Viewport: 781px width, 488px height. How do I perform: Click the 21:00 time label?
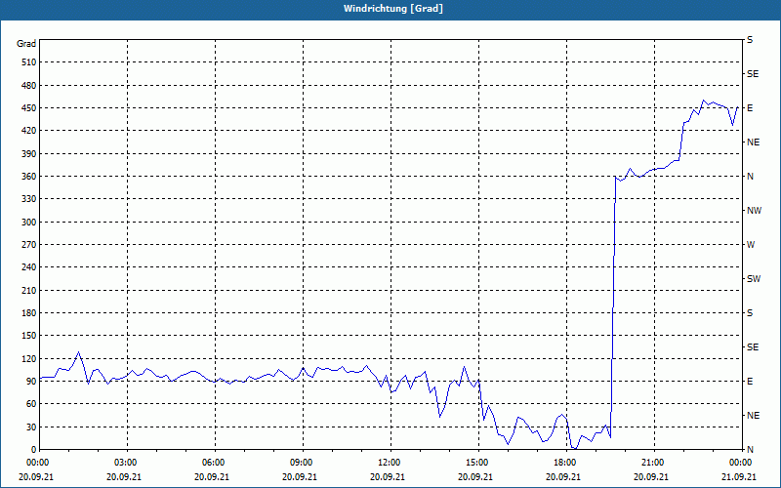(651, 462)
